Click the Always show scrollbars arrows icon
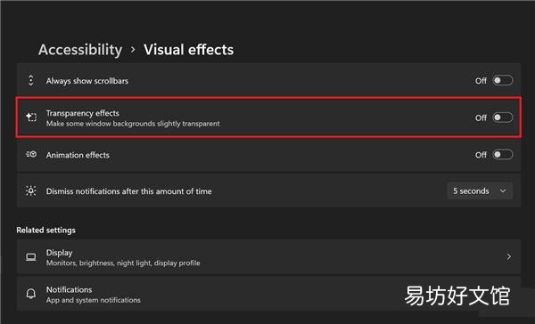The image size is (535, 324). point(31,80)
